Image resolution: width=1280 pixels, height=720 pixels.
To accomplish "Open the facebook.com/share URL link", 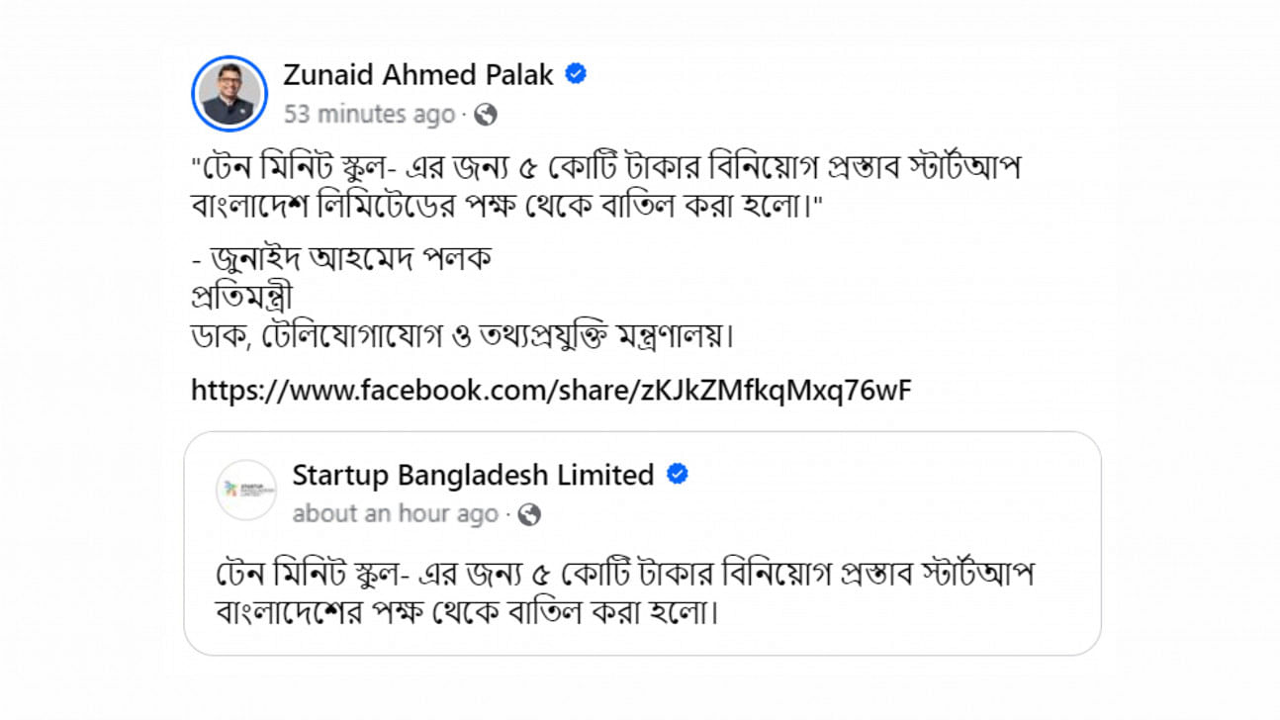I will coord(551,390).
